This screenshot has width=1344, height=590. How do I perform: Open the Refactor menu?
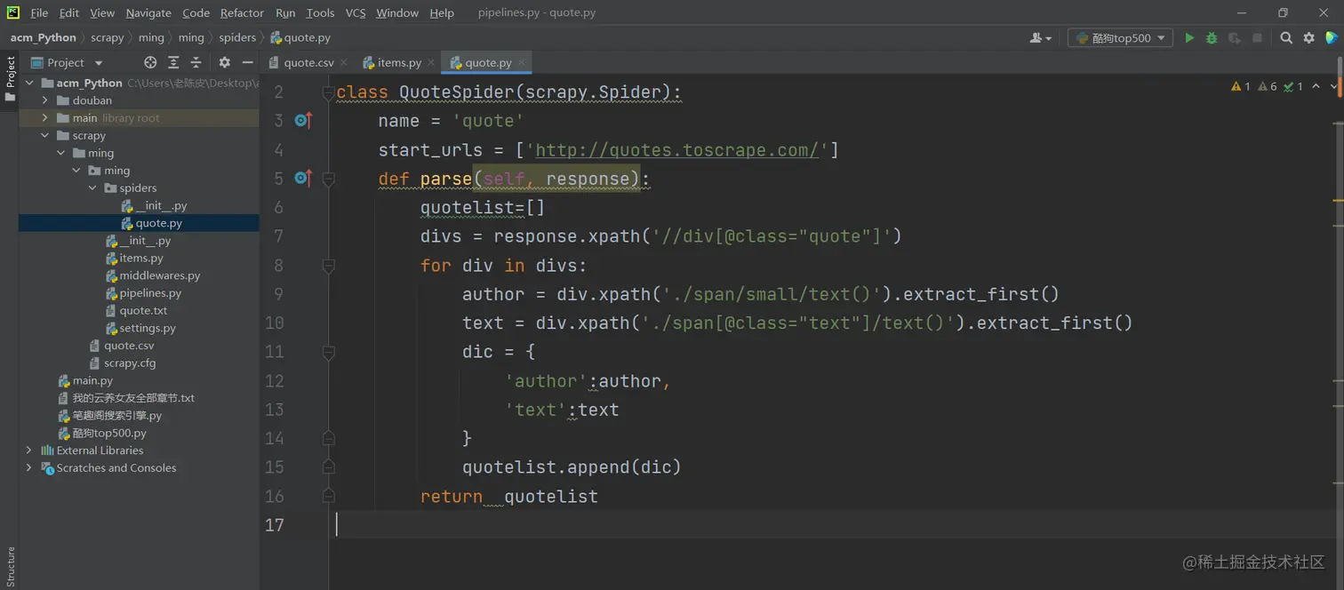(242, 12)
